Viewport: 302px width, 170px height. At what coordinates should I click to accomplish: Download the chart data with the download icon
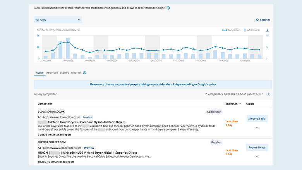click(x=267, y=30)
